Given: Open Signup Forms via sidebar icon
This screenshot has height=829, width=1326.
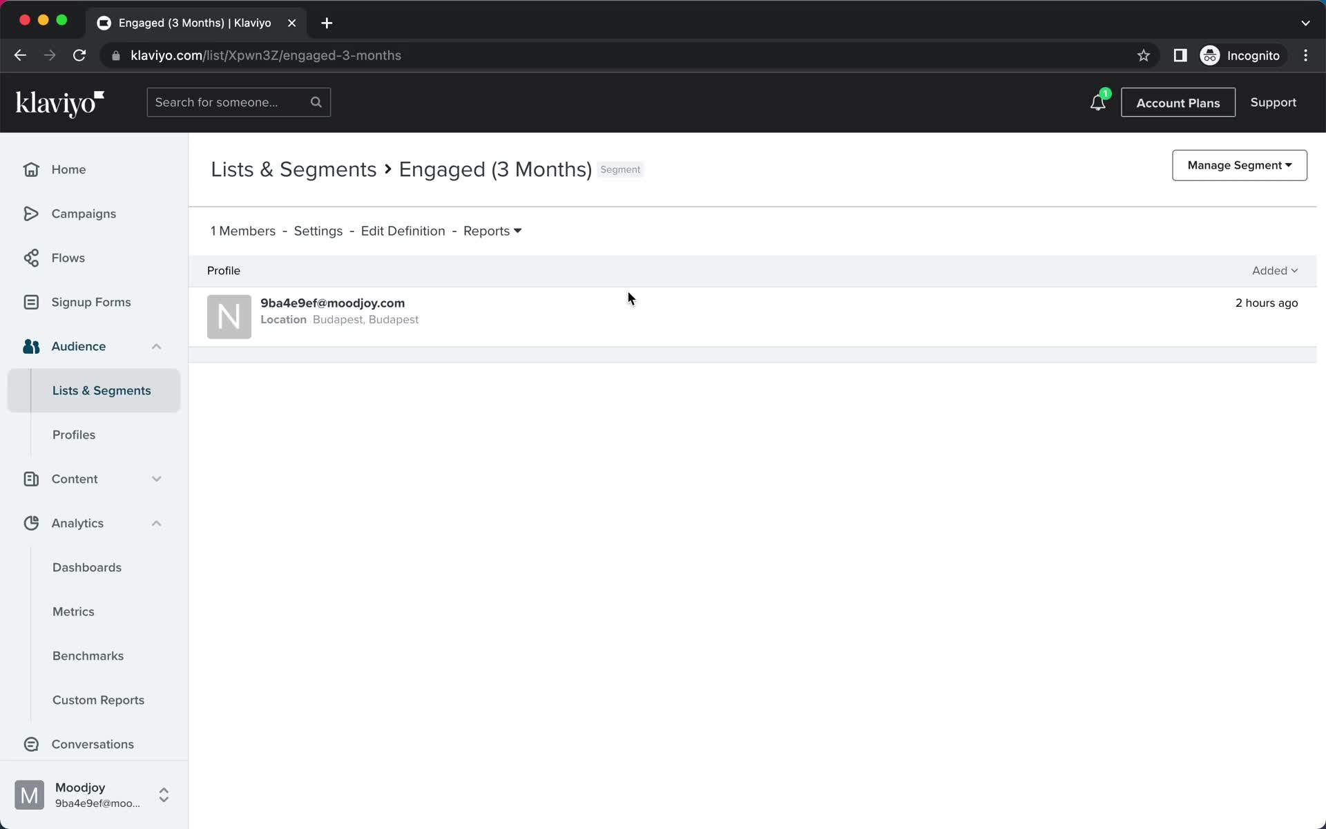Looking at the screenshot, I should click(30, 302).
